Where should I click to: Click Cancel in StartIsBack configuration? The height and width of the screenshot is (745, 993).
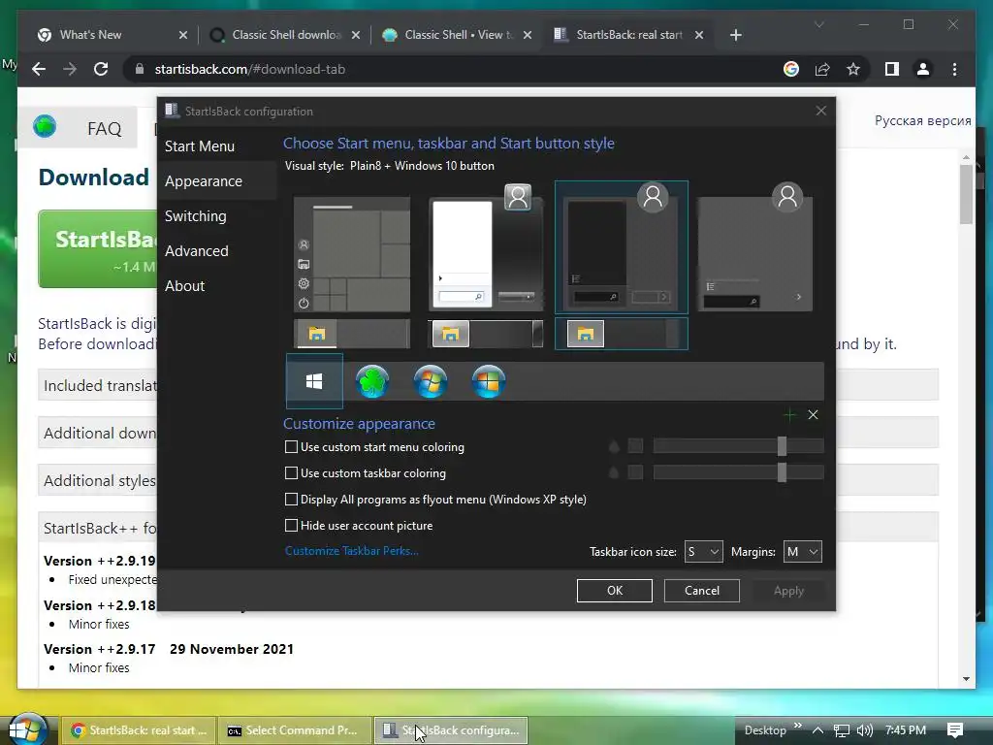pyautogui.click(x=702, y=591)
